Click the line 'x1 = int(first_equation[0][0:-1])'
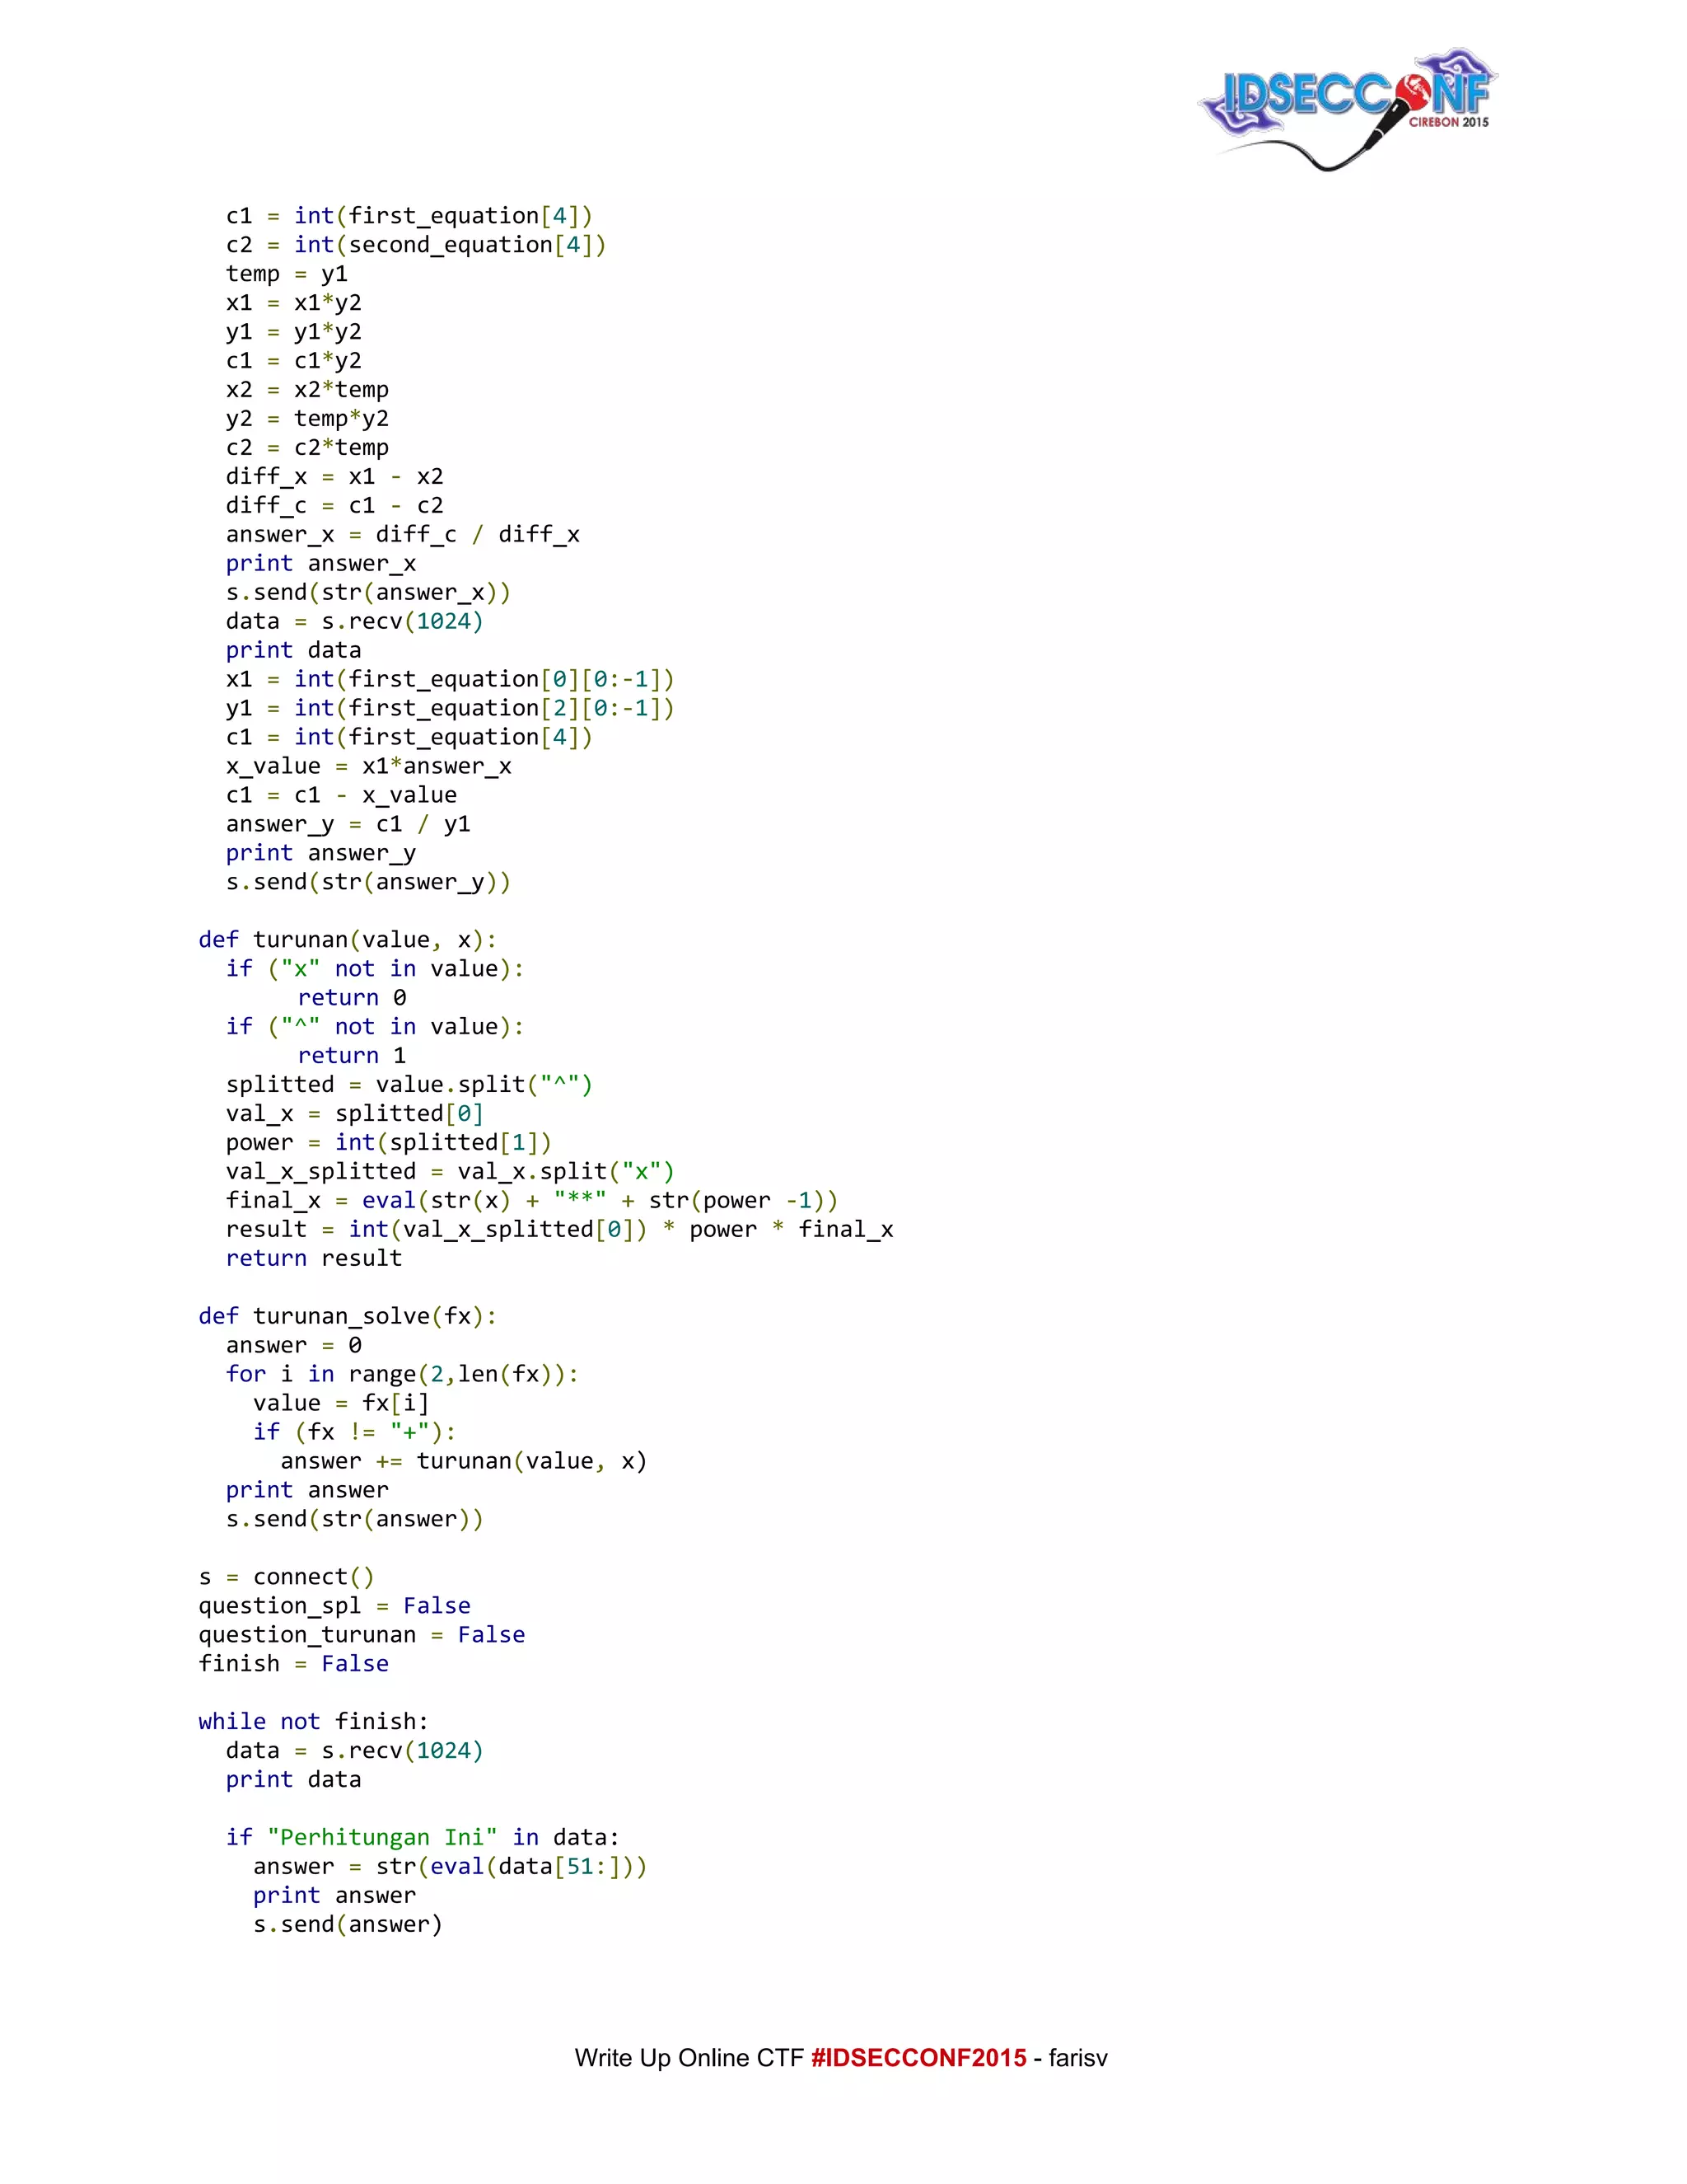The height and width of the screenshot is (2184, 1687). tap(450, 680)
